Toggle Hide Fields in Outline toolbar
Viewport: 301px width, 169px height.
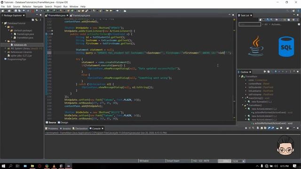pyautogui.click(x=276, y=72)
